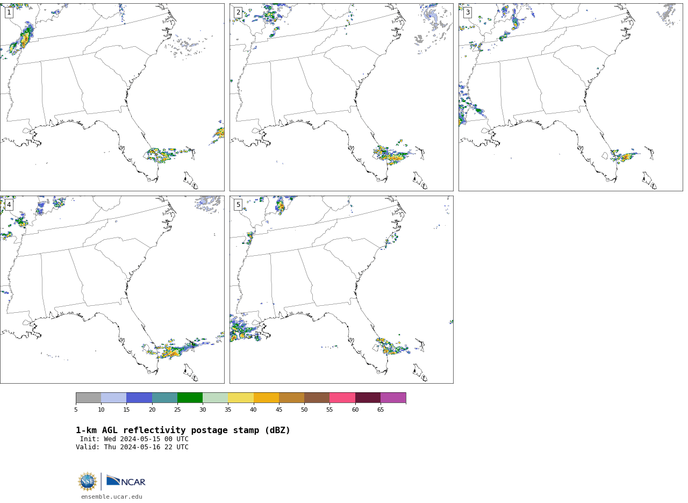Open ensemble member 3 postage stamp map
Image resolution: width=688 pixels, height=503 pixels.
[571, 97]
